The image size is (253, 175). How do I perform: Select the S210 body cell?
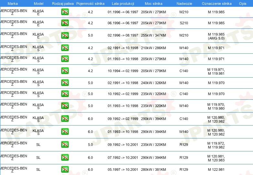(x=184, y=23)
